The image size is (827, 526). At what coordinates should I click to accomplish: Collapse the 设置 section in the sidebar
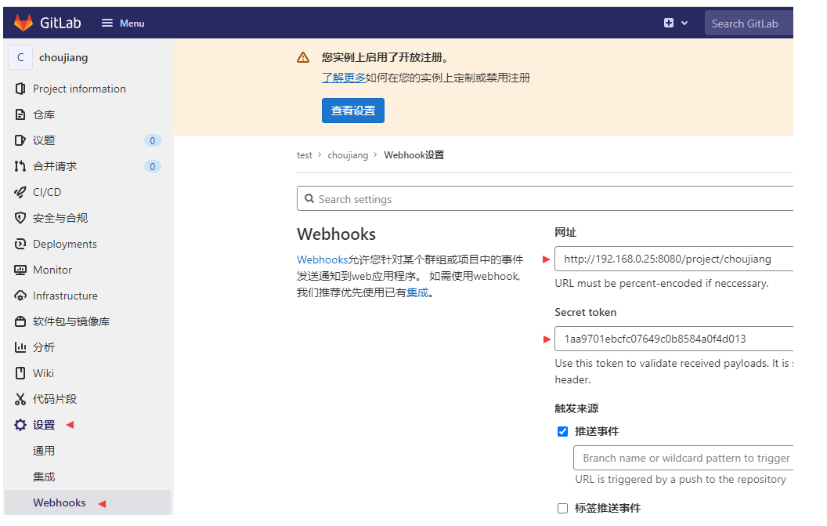44,425
